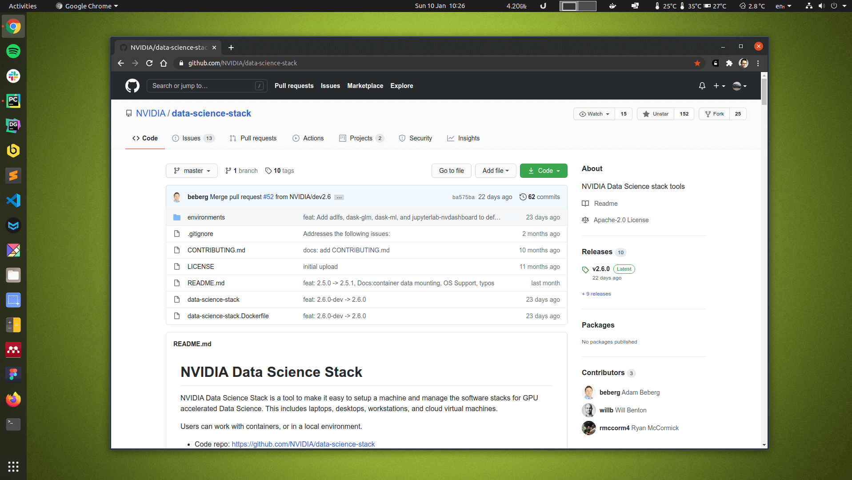Open the notifications bell
This screenshot has height=480, width=852.
point(702,86)
